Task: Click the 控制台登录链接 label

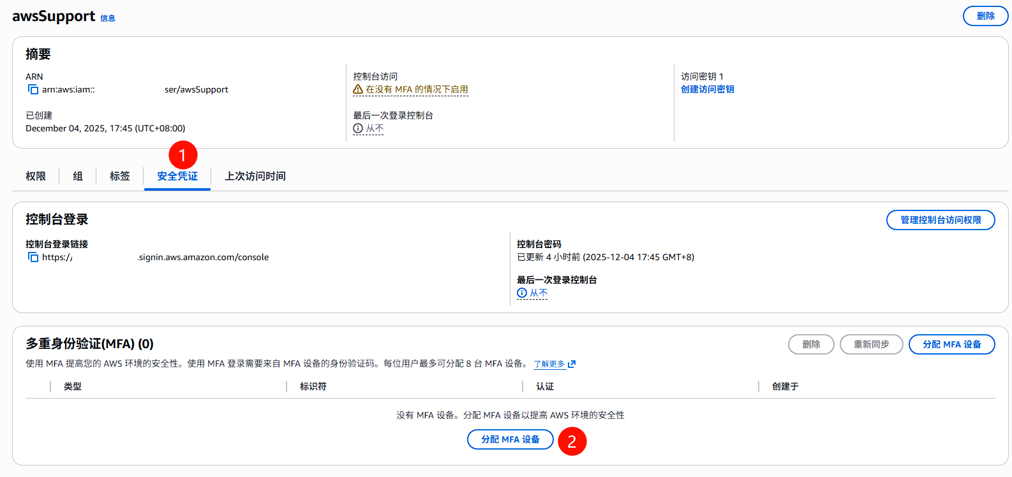Action: [x=57, y=244]
